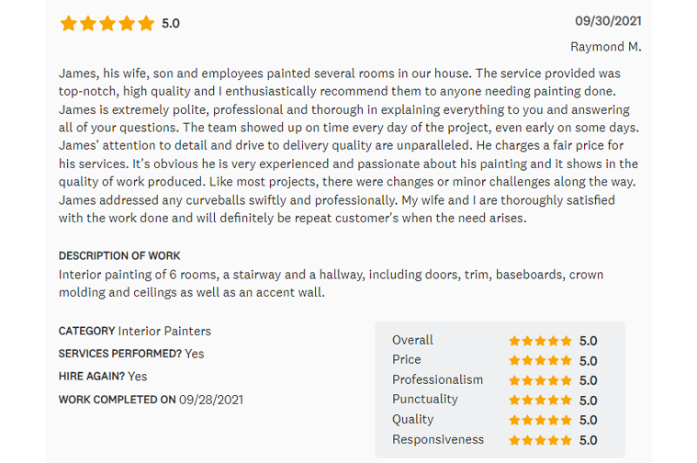Click the Price rating stars
The image size is (697, 463).
540,361
